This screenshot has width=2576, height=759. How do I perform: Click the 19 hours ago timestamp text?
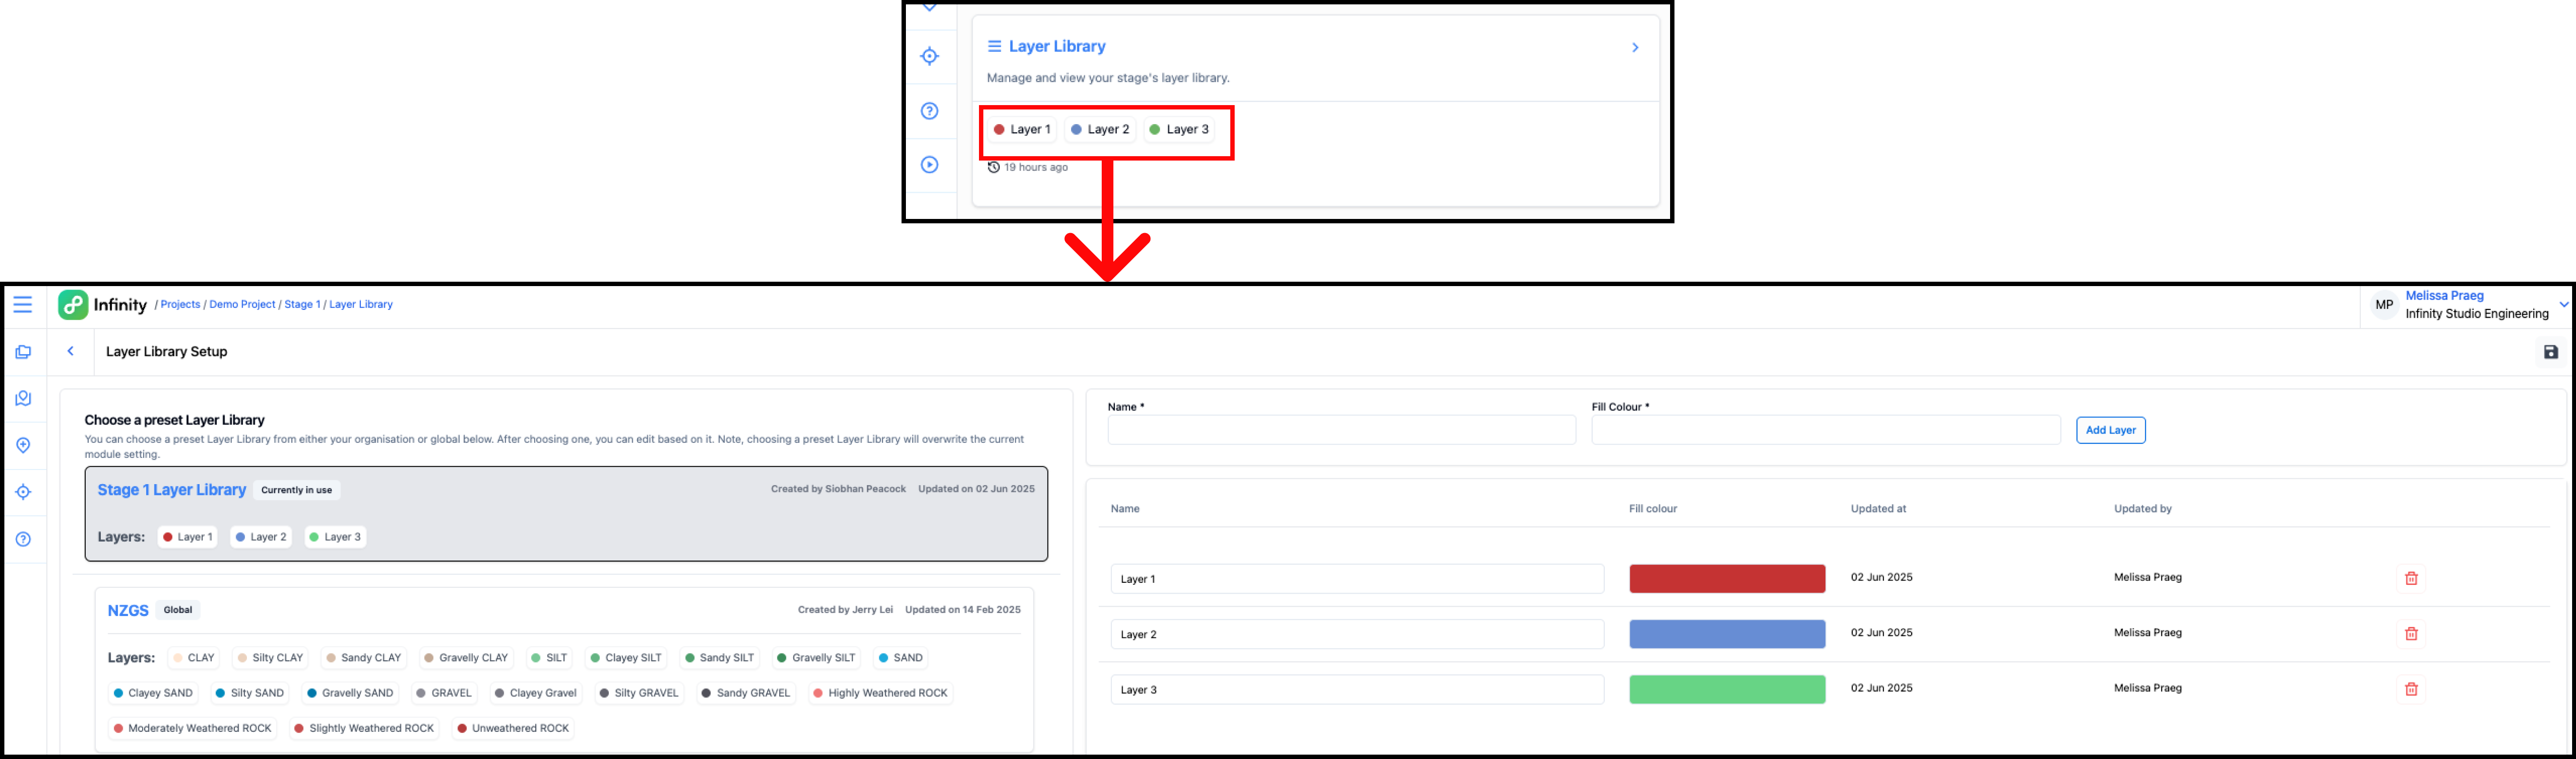1036,168
